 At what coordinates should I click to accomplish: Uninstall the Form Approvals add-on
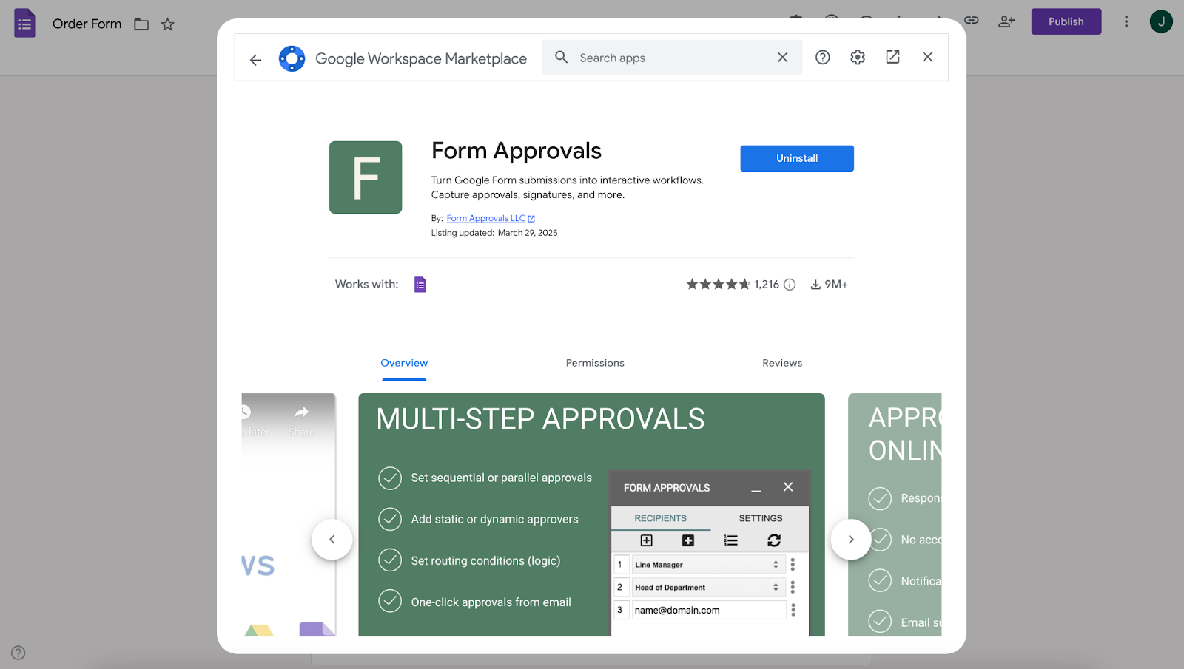pos(797,158)
